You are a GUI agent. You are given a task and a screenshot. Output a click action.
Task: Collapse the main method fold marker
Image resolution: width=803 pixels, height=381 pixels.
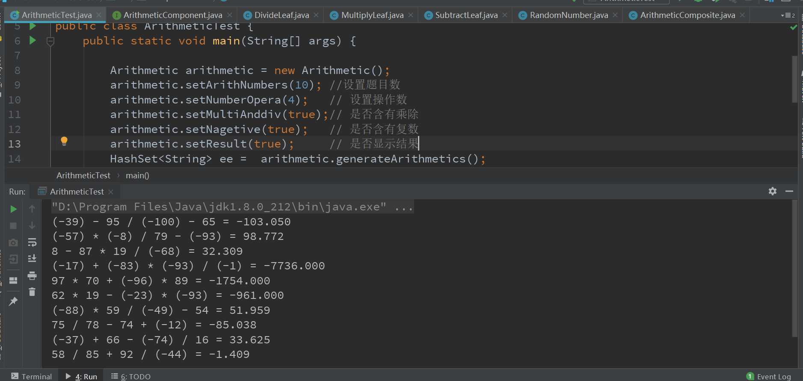pos(50,41)
